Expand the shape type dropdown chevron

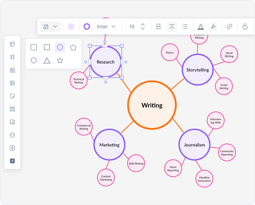tap(55, 26)
